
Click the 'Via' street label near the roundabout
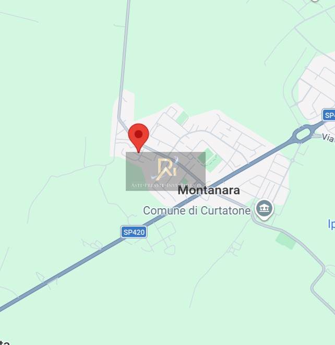328,138
